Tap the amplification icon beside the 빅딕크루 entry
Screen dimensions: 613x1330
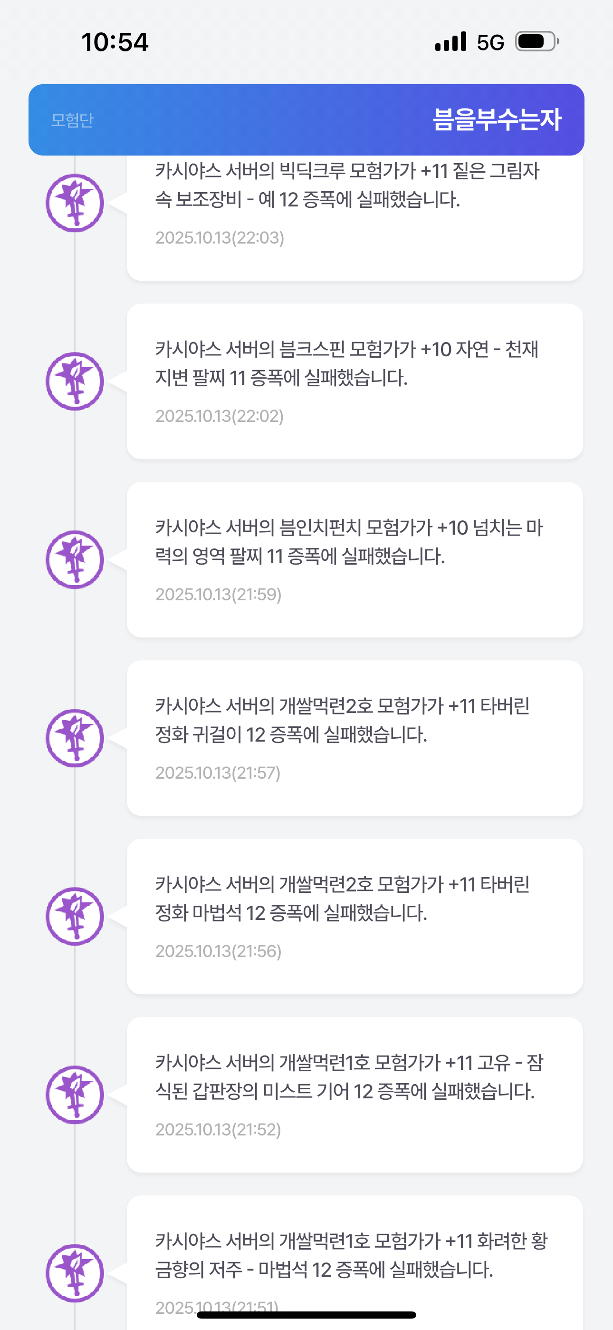coord(75,203)
